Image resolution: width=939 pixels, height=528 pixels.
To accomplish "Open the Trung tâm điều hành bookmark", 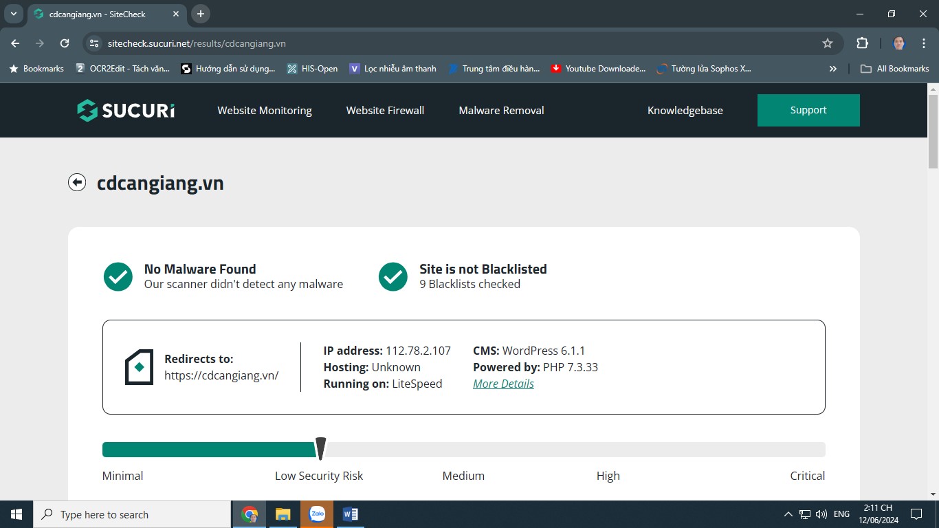I will 495,69.
